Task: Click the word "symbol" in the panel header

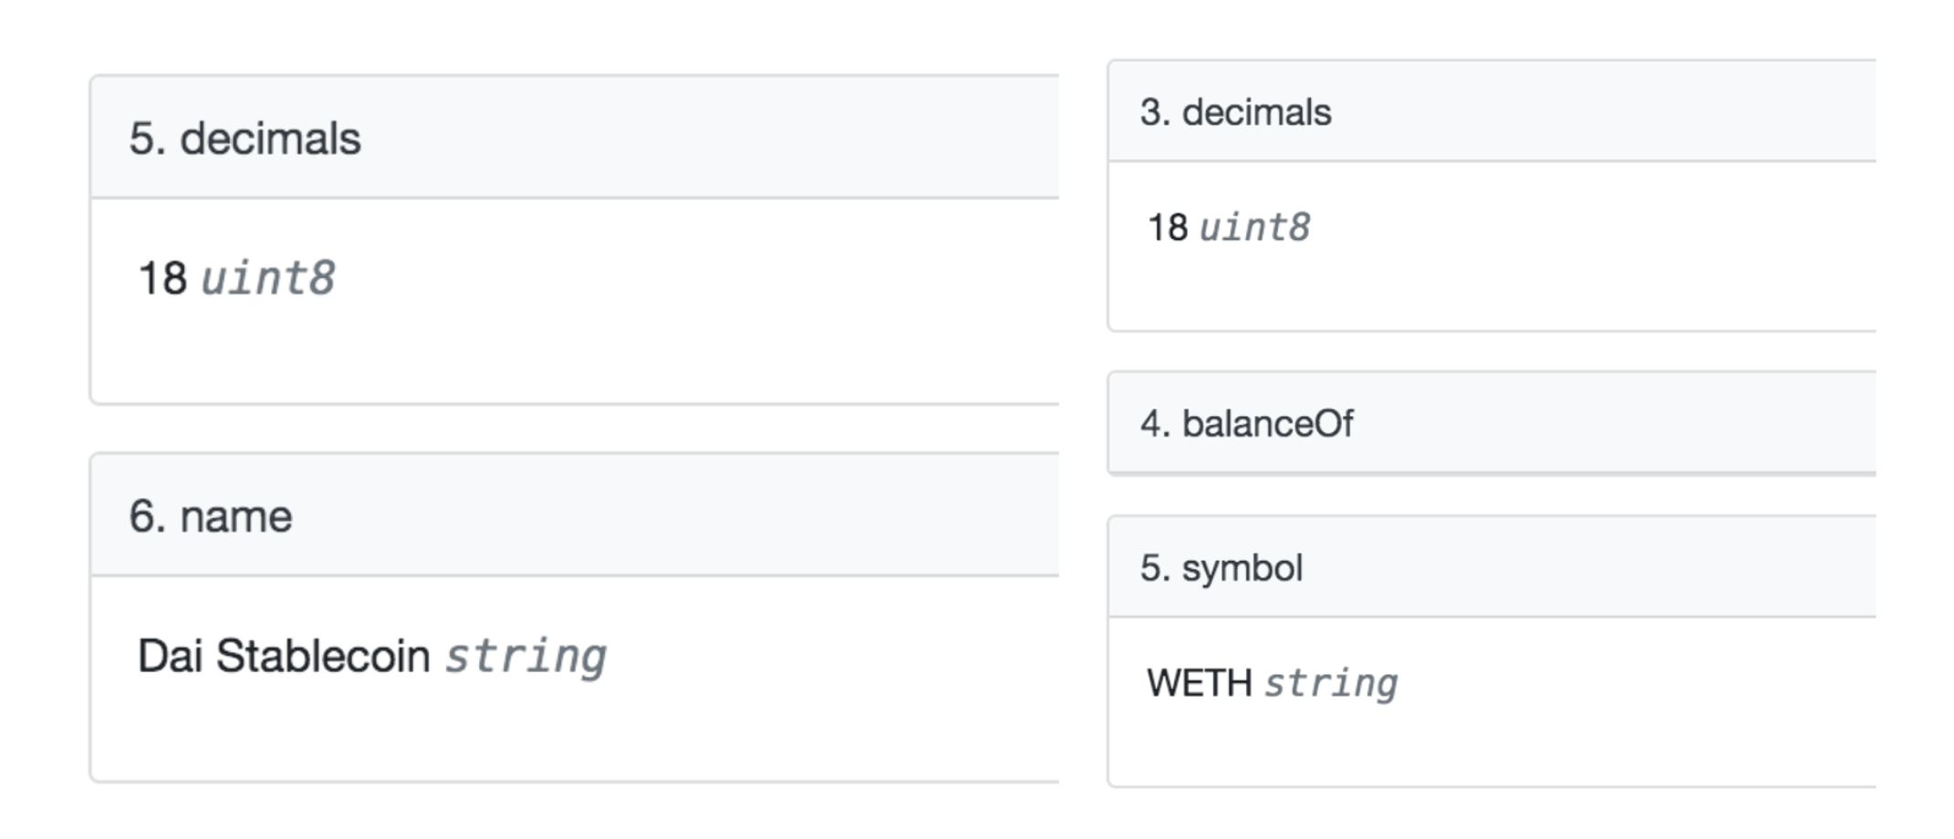Action: [1242, 569]
